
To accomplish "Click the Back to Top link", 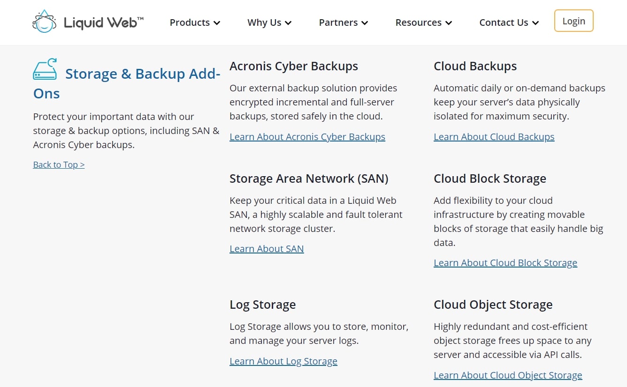I will tap(59, 164).
